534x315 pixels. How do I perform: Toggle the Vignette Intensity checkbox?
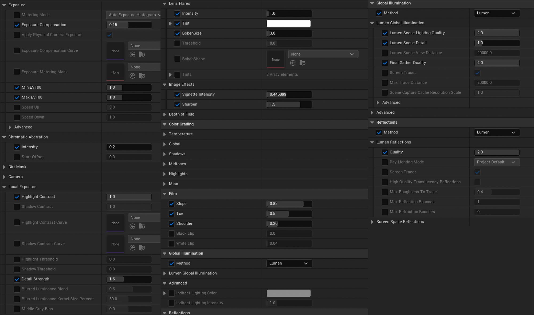tap(177, 94)
